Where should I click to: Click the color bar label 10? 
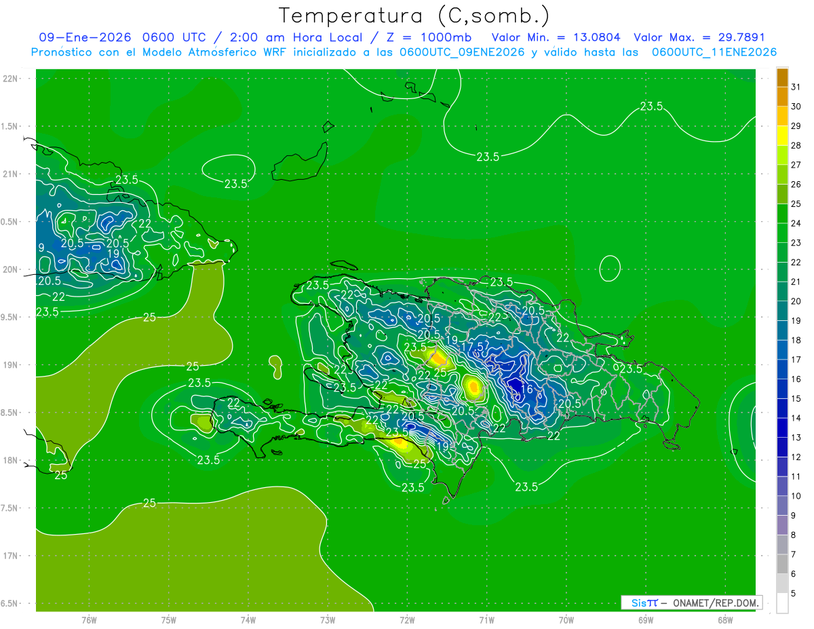pyautogui.click(x=796, y=496)
